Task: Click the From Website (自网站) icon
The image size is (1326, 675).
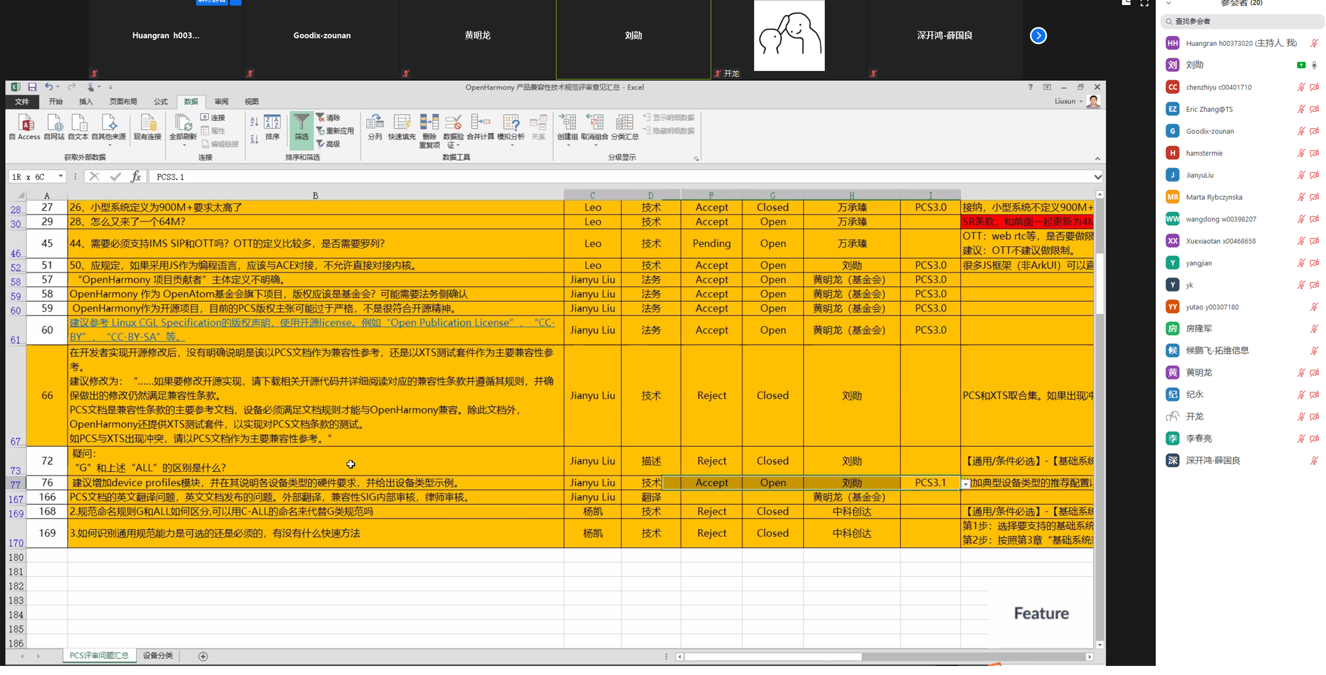Action: [x=54, y=127]
